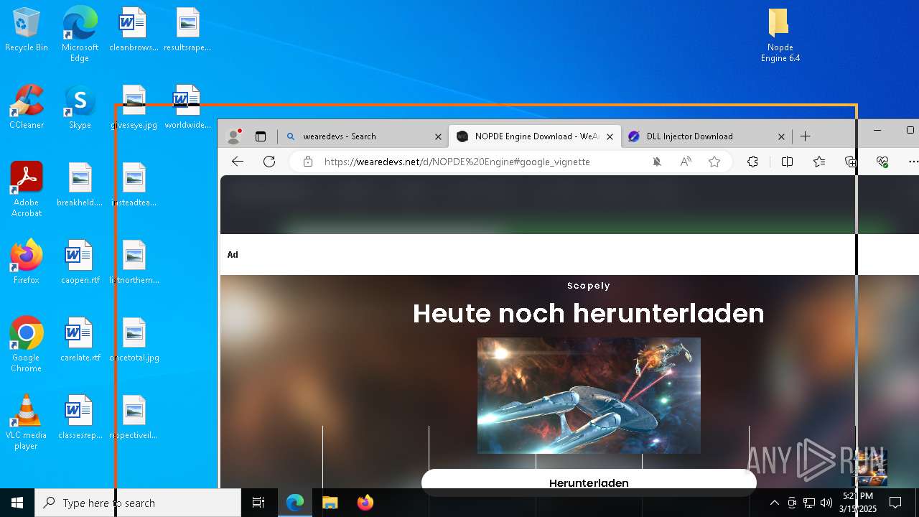
Task: Select the breakheld image file
Action: pos(80,185)
